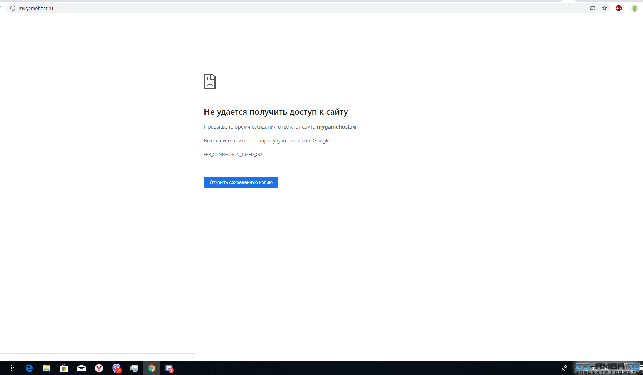Click the heading 'Не удается получить доступ к сайту'

click(x=276, y=112)
